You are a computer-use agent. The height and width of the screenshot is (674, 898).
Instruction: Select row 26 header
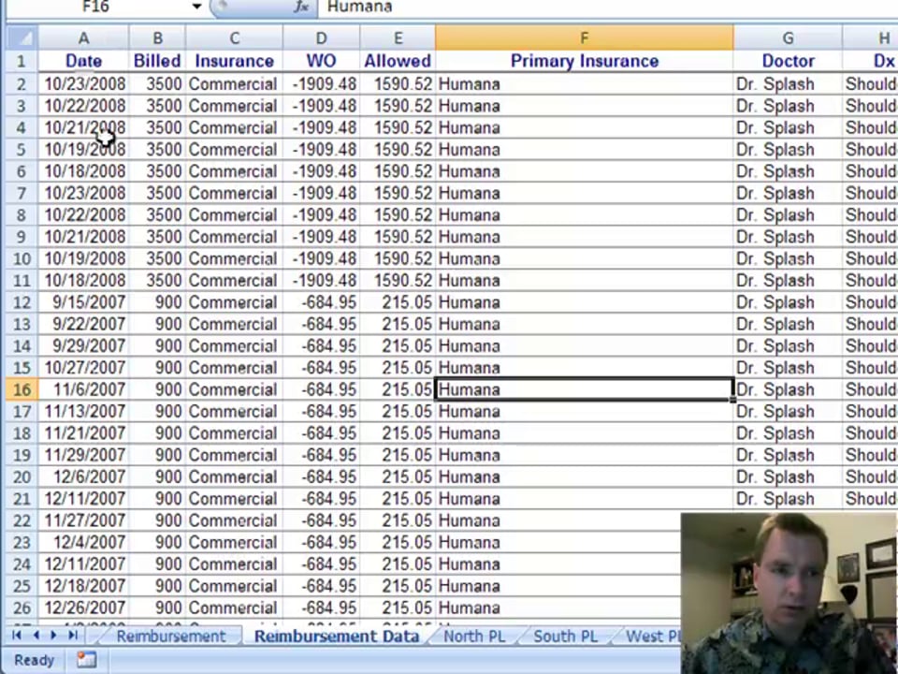point(22,608)
